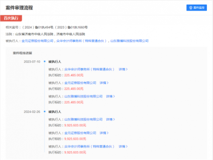Screen dimensions: 213x160
Task: Open 金元证券股份有限公司 link under 2023-07-10
Action: 80,83
